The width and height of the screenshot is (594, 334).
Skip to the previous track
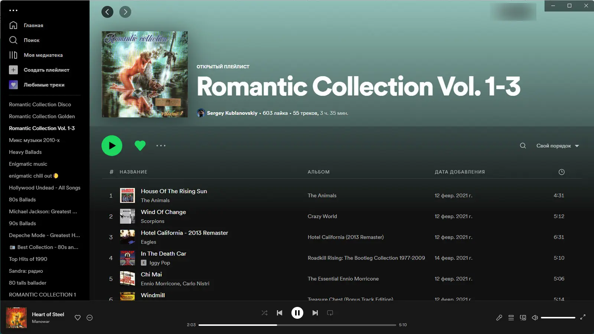point(280,313)
